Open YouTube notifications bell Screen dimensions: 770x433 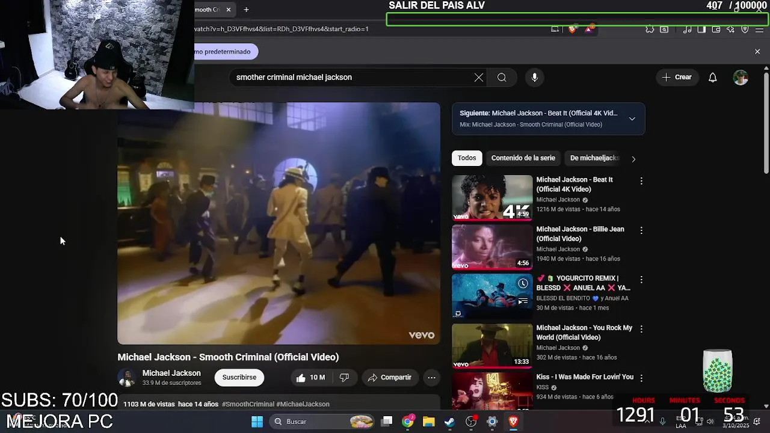pyautogui.click(x=713, y=77)
